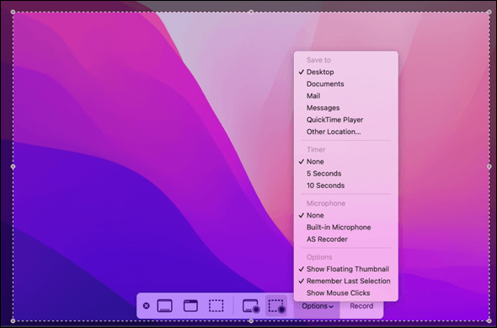Click the right-middle selection edge handle
This screenshot has height=328, width=497.
[489, 167]
